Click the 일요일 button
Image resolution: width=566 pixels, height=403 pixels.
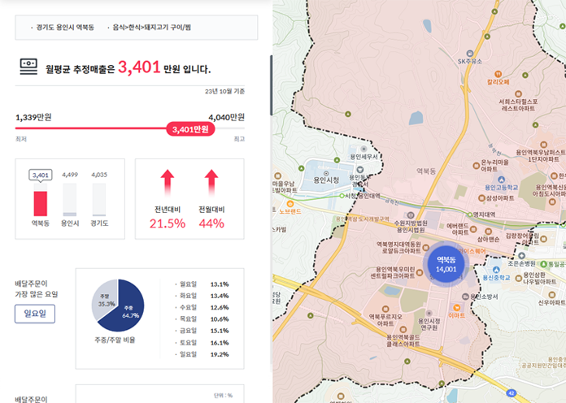pyautogui.click(x=35, y=314)
